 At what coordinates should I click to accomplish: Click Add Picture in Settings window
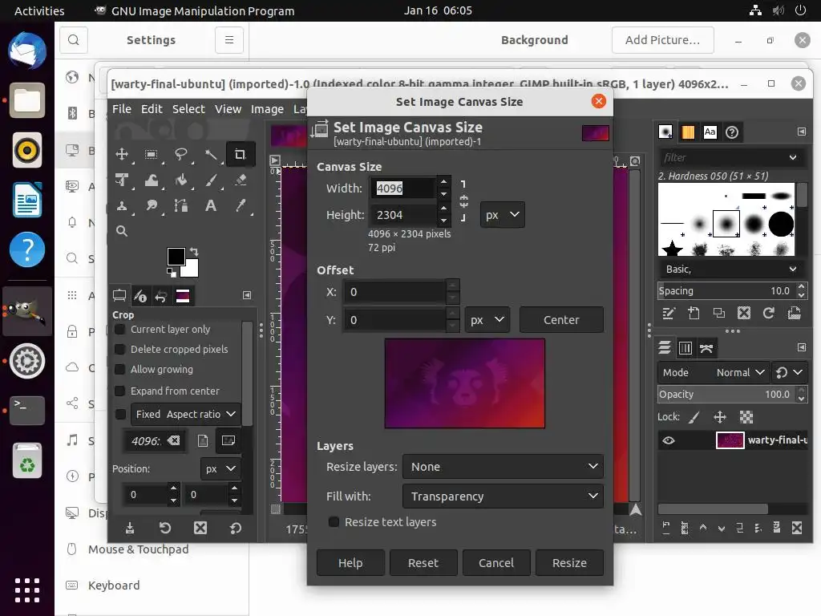click(x=662, y=40)
